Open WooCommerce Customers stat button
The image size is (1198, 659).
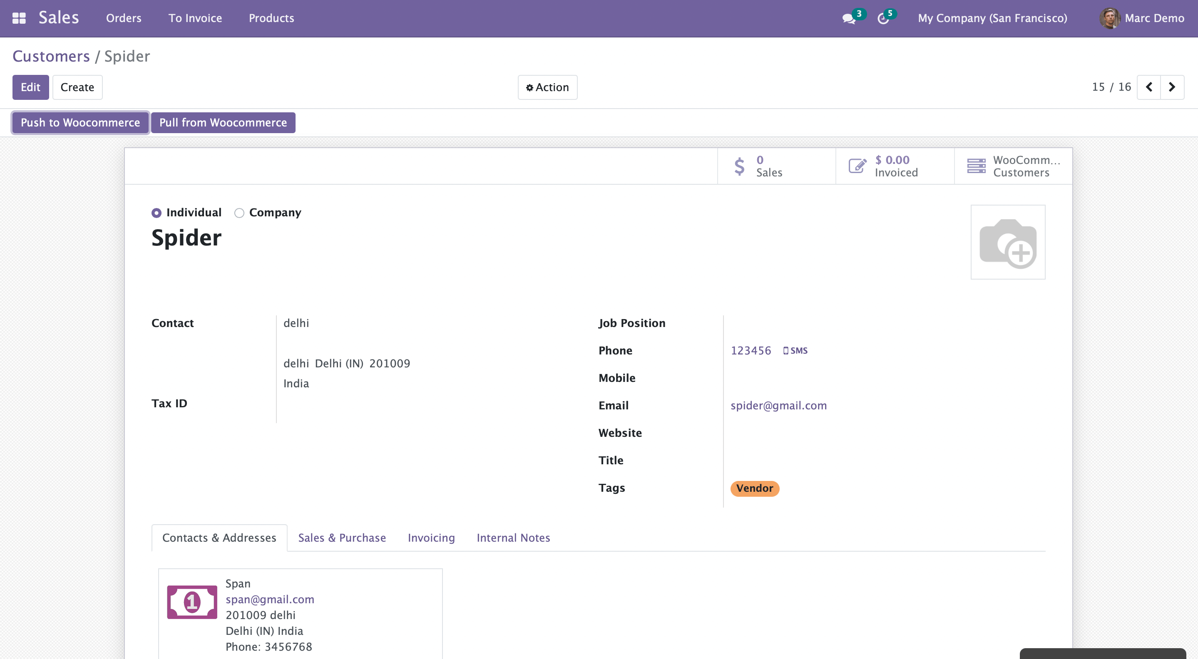[1013, 166]
